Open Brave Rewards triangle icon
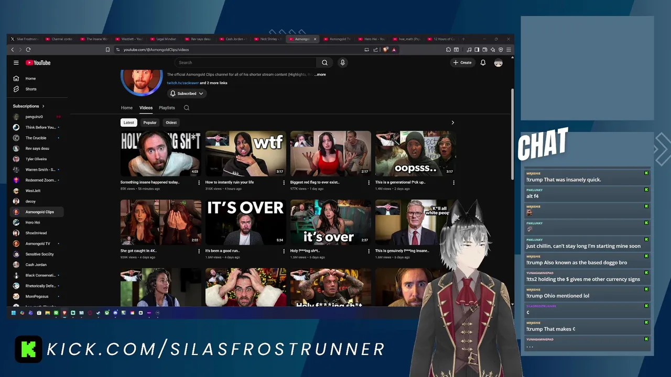671x377 pixels. 394,50
